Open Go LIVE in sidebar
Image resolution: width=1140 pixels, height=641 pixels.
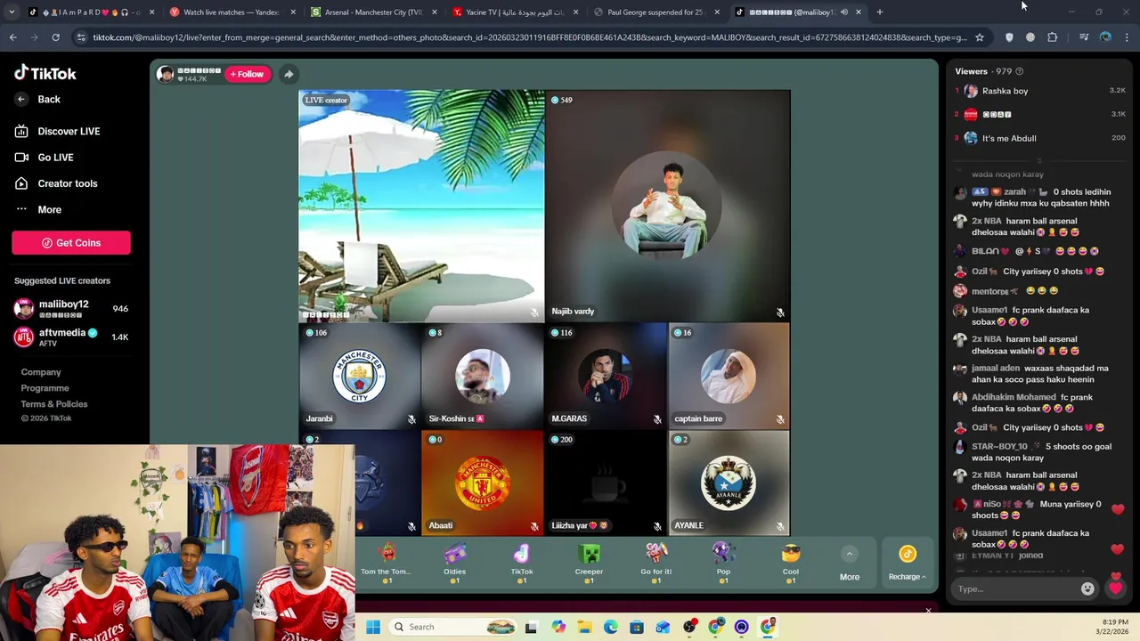(x=45, y=158)
